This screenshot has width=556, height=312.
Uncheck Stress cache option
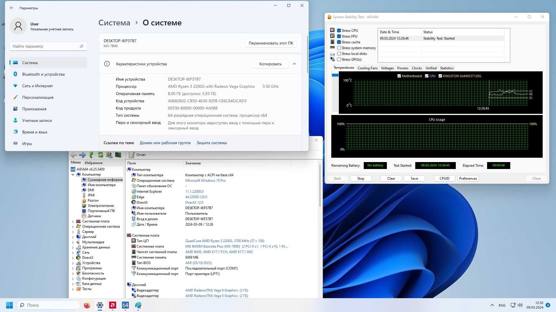[x=339, y=42]
